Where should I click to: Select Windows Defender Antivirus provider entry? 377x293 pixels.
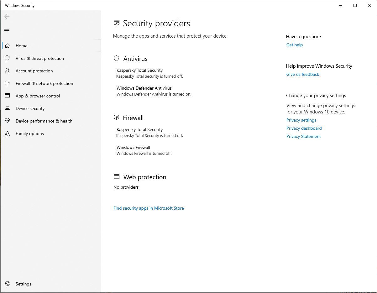point(144,88)
